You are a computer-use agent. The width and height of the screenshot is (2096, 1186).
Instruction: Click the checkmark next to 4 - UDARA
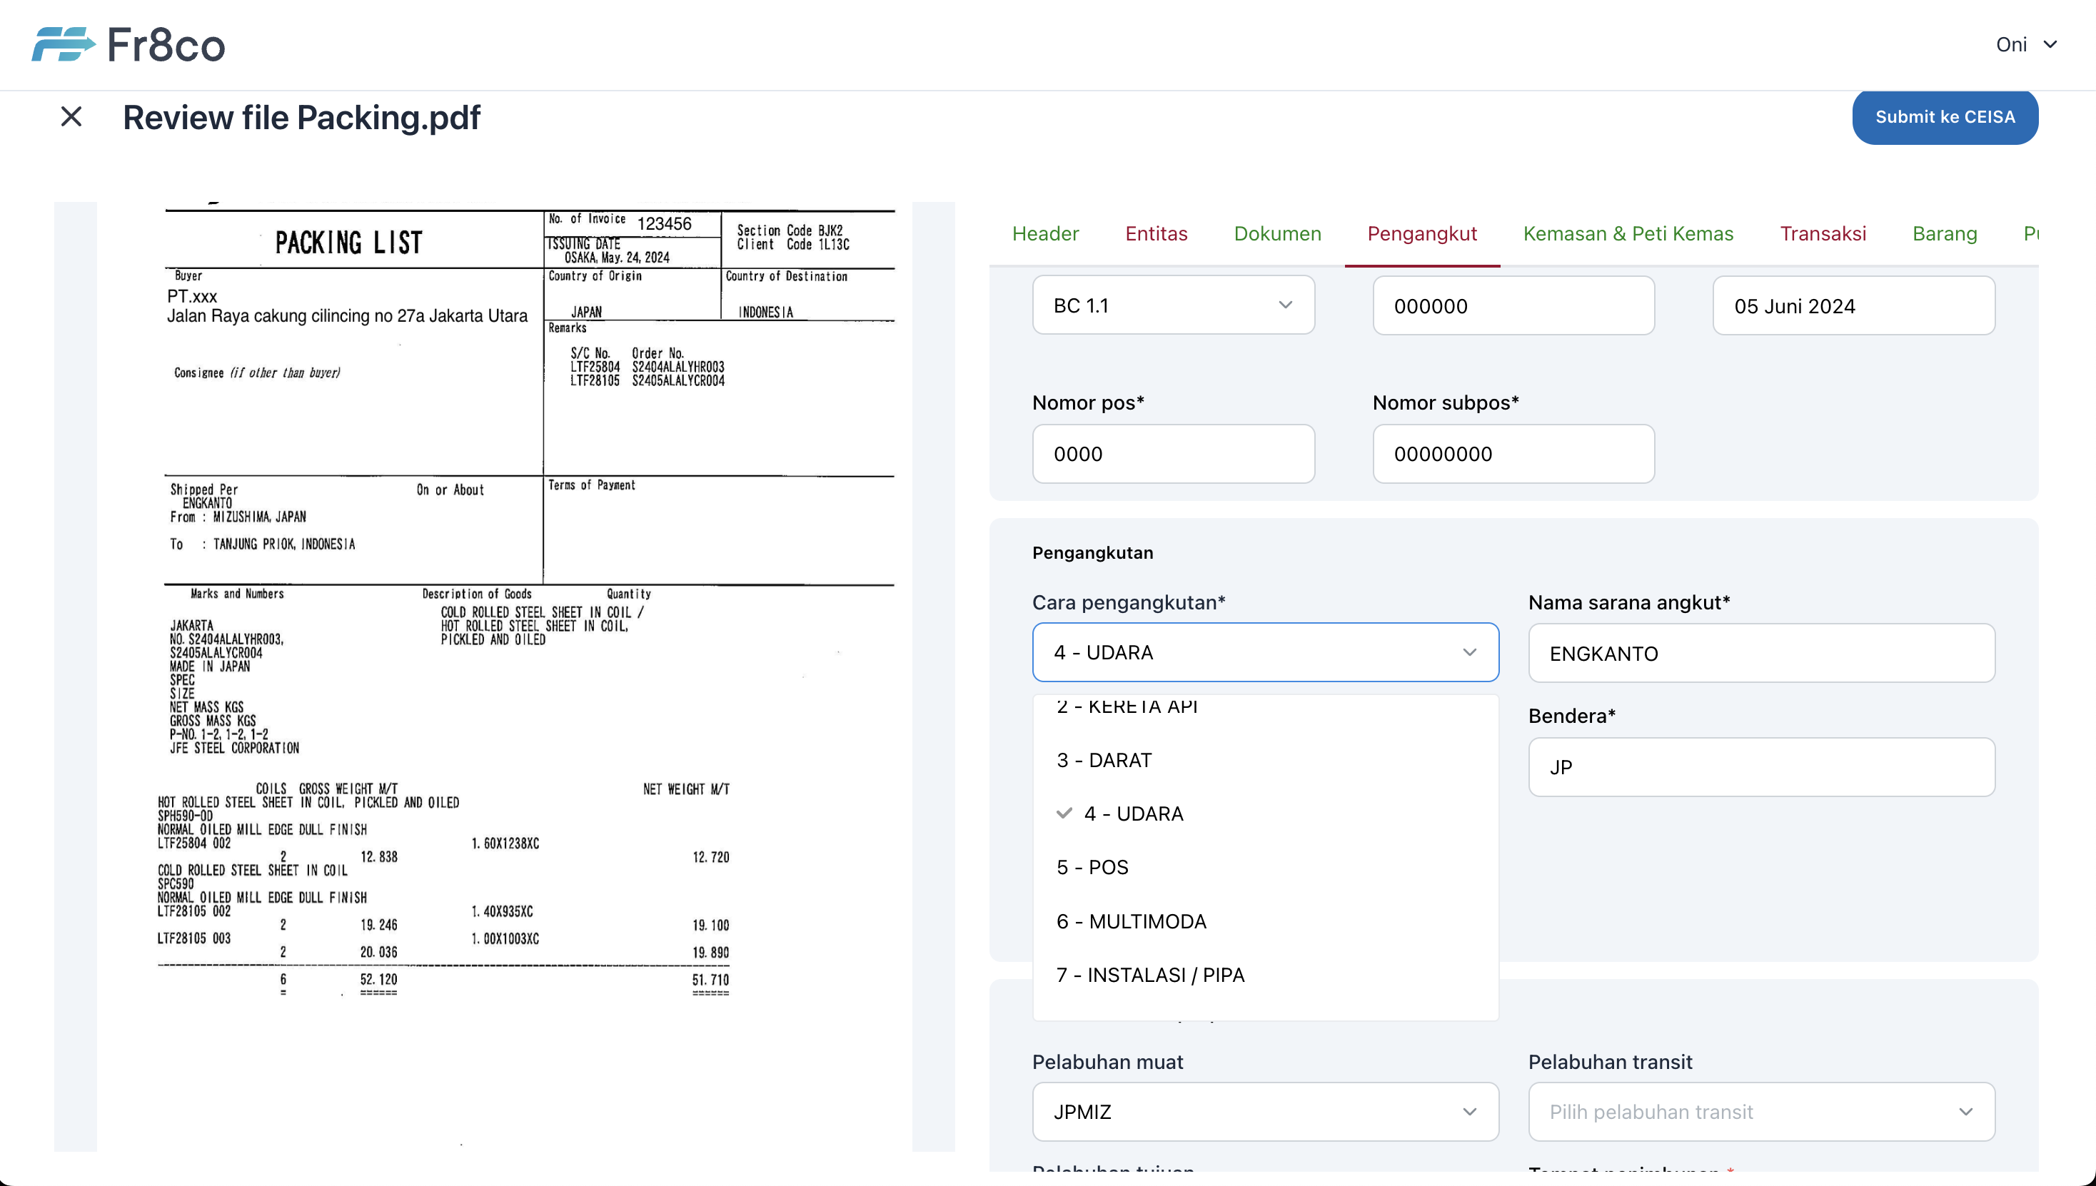1064,813
